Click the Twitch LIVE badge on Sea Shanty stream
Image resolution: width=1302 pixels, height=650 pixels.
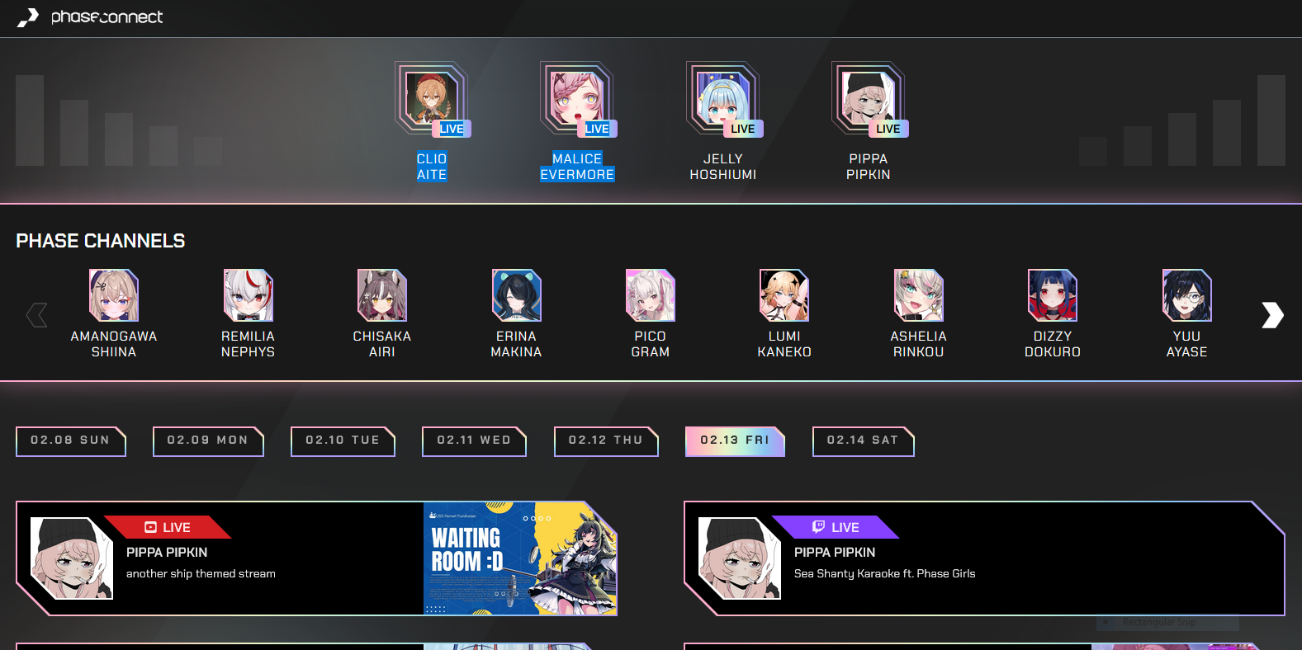click(836, 527)
